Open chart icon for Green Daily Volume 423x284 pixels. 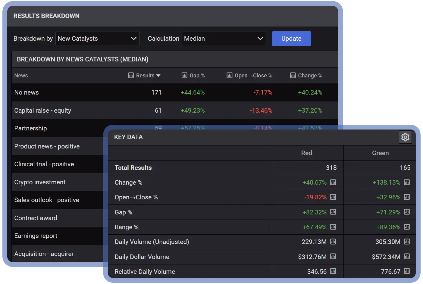[407, 242]
